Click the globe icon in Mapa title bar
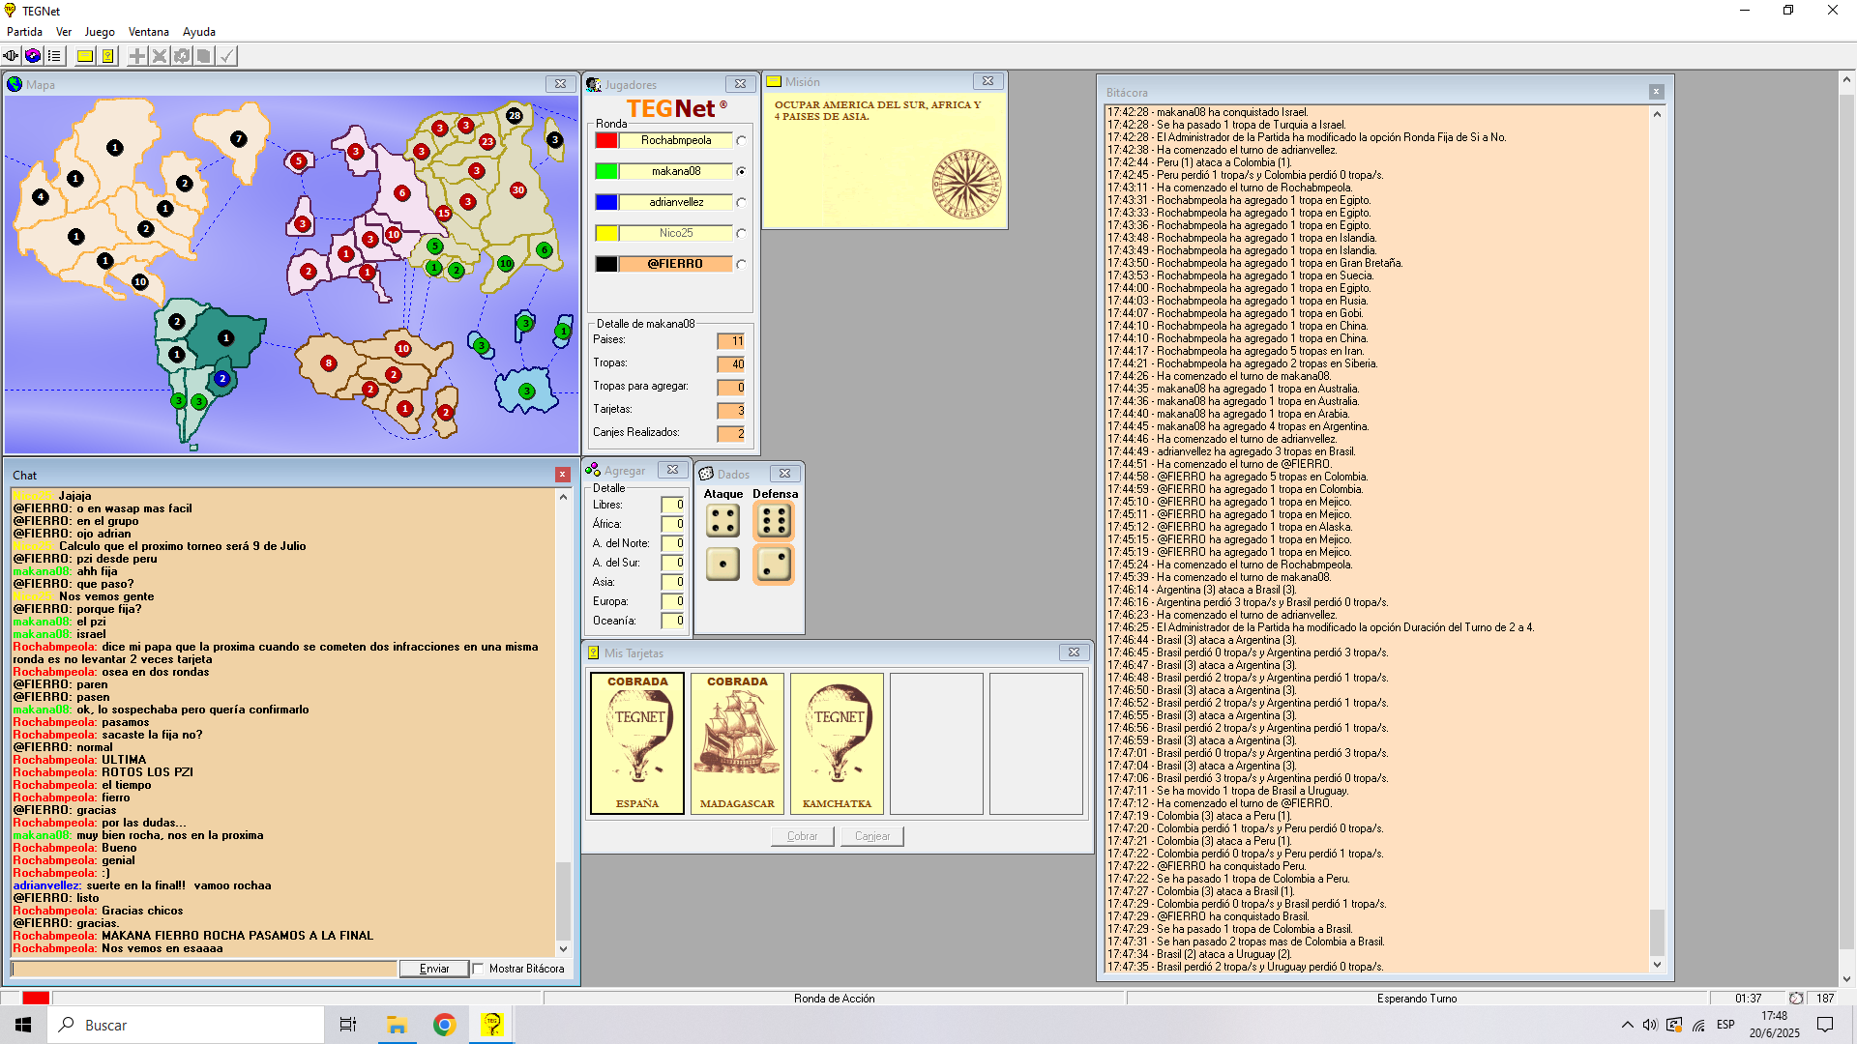Image resolution: width=1857 pixels, height=1044 pixels. [x=15, y=84]
